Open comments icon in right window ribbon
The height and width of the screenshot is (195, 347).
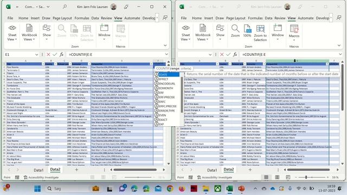pyautogui.click(x=339, y=18)
